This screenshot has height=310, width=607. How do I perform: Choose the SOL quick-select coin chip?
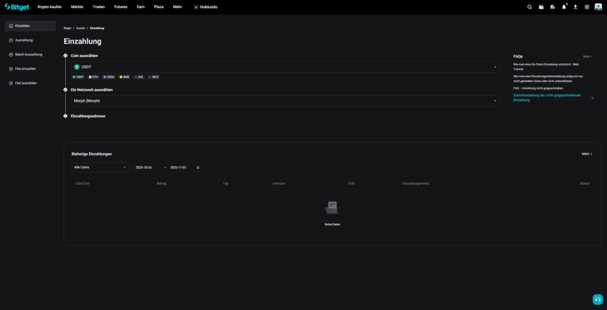[139, 77]
